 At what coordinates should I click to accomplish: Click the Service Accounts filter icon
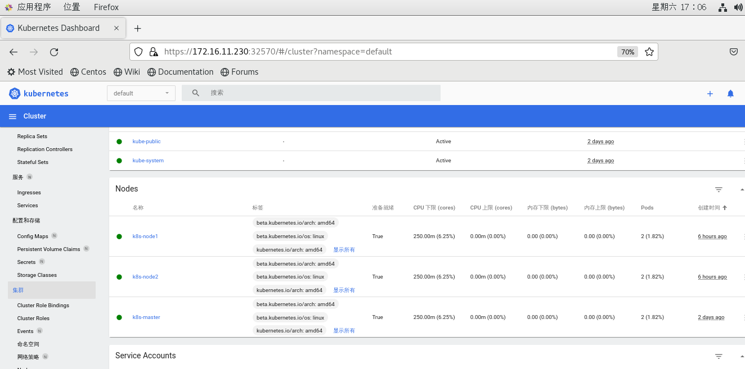click(x=719, y=357)
